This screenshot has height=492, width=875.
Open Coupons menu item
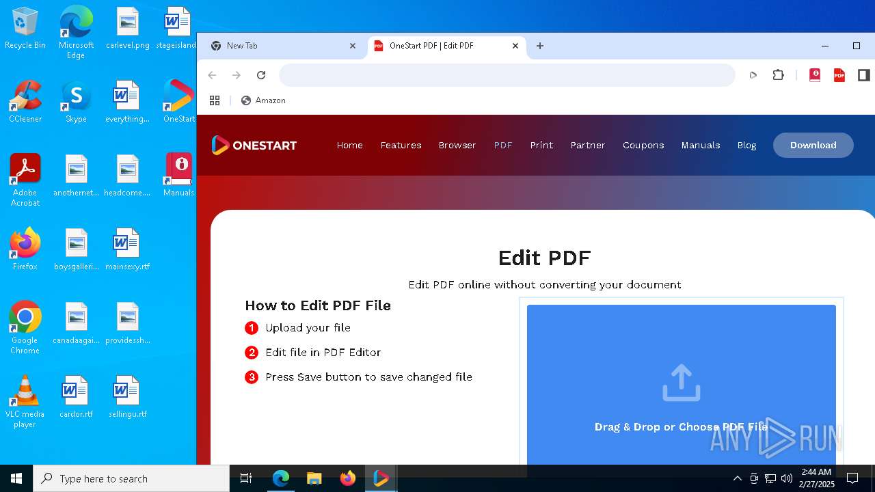tap(643, 145)
